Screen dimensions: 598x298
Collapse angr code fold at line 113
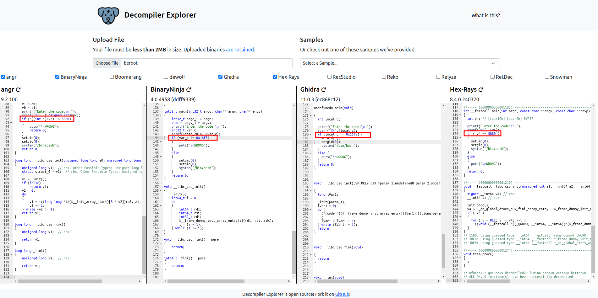11,198
